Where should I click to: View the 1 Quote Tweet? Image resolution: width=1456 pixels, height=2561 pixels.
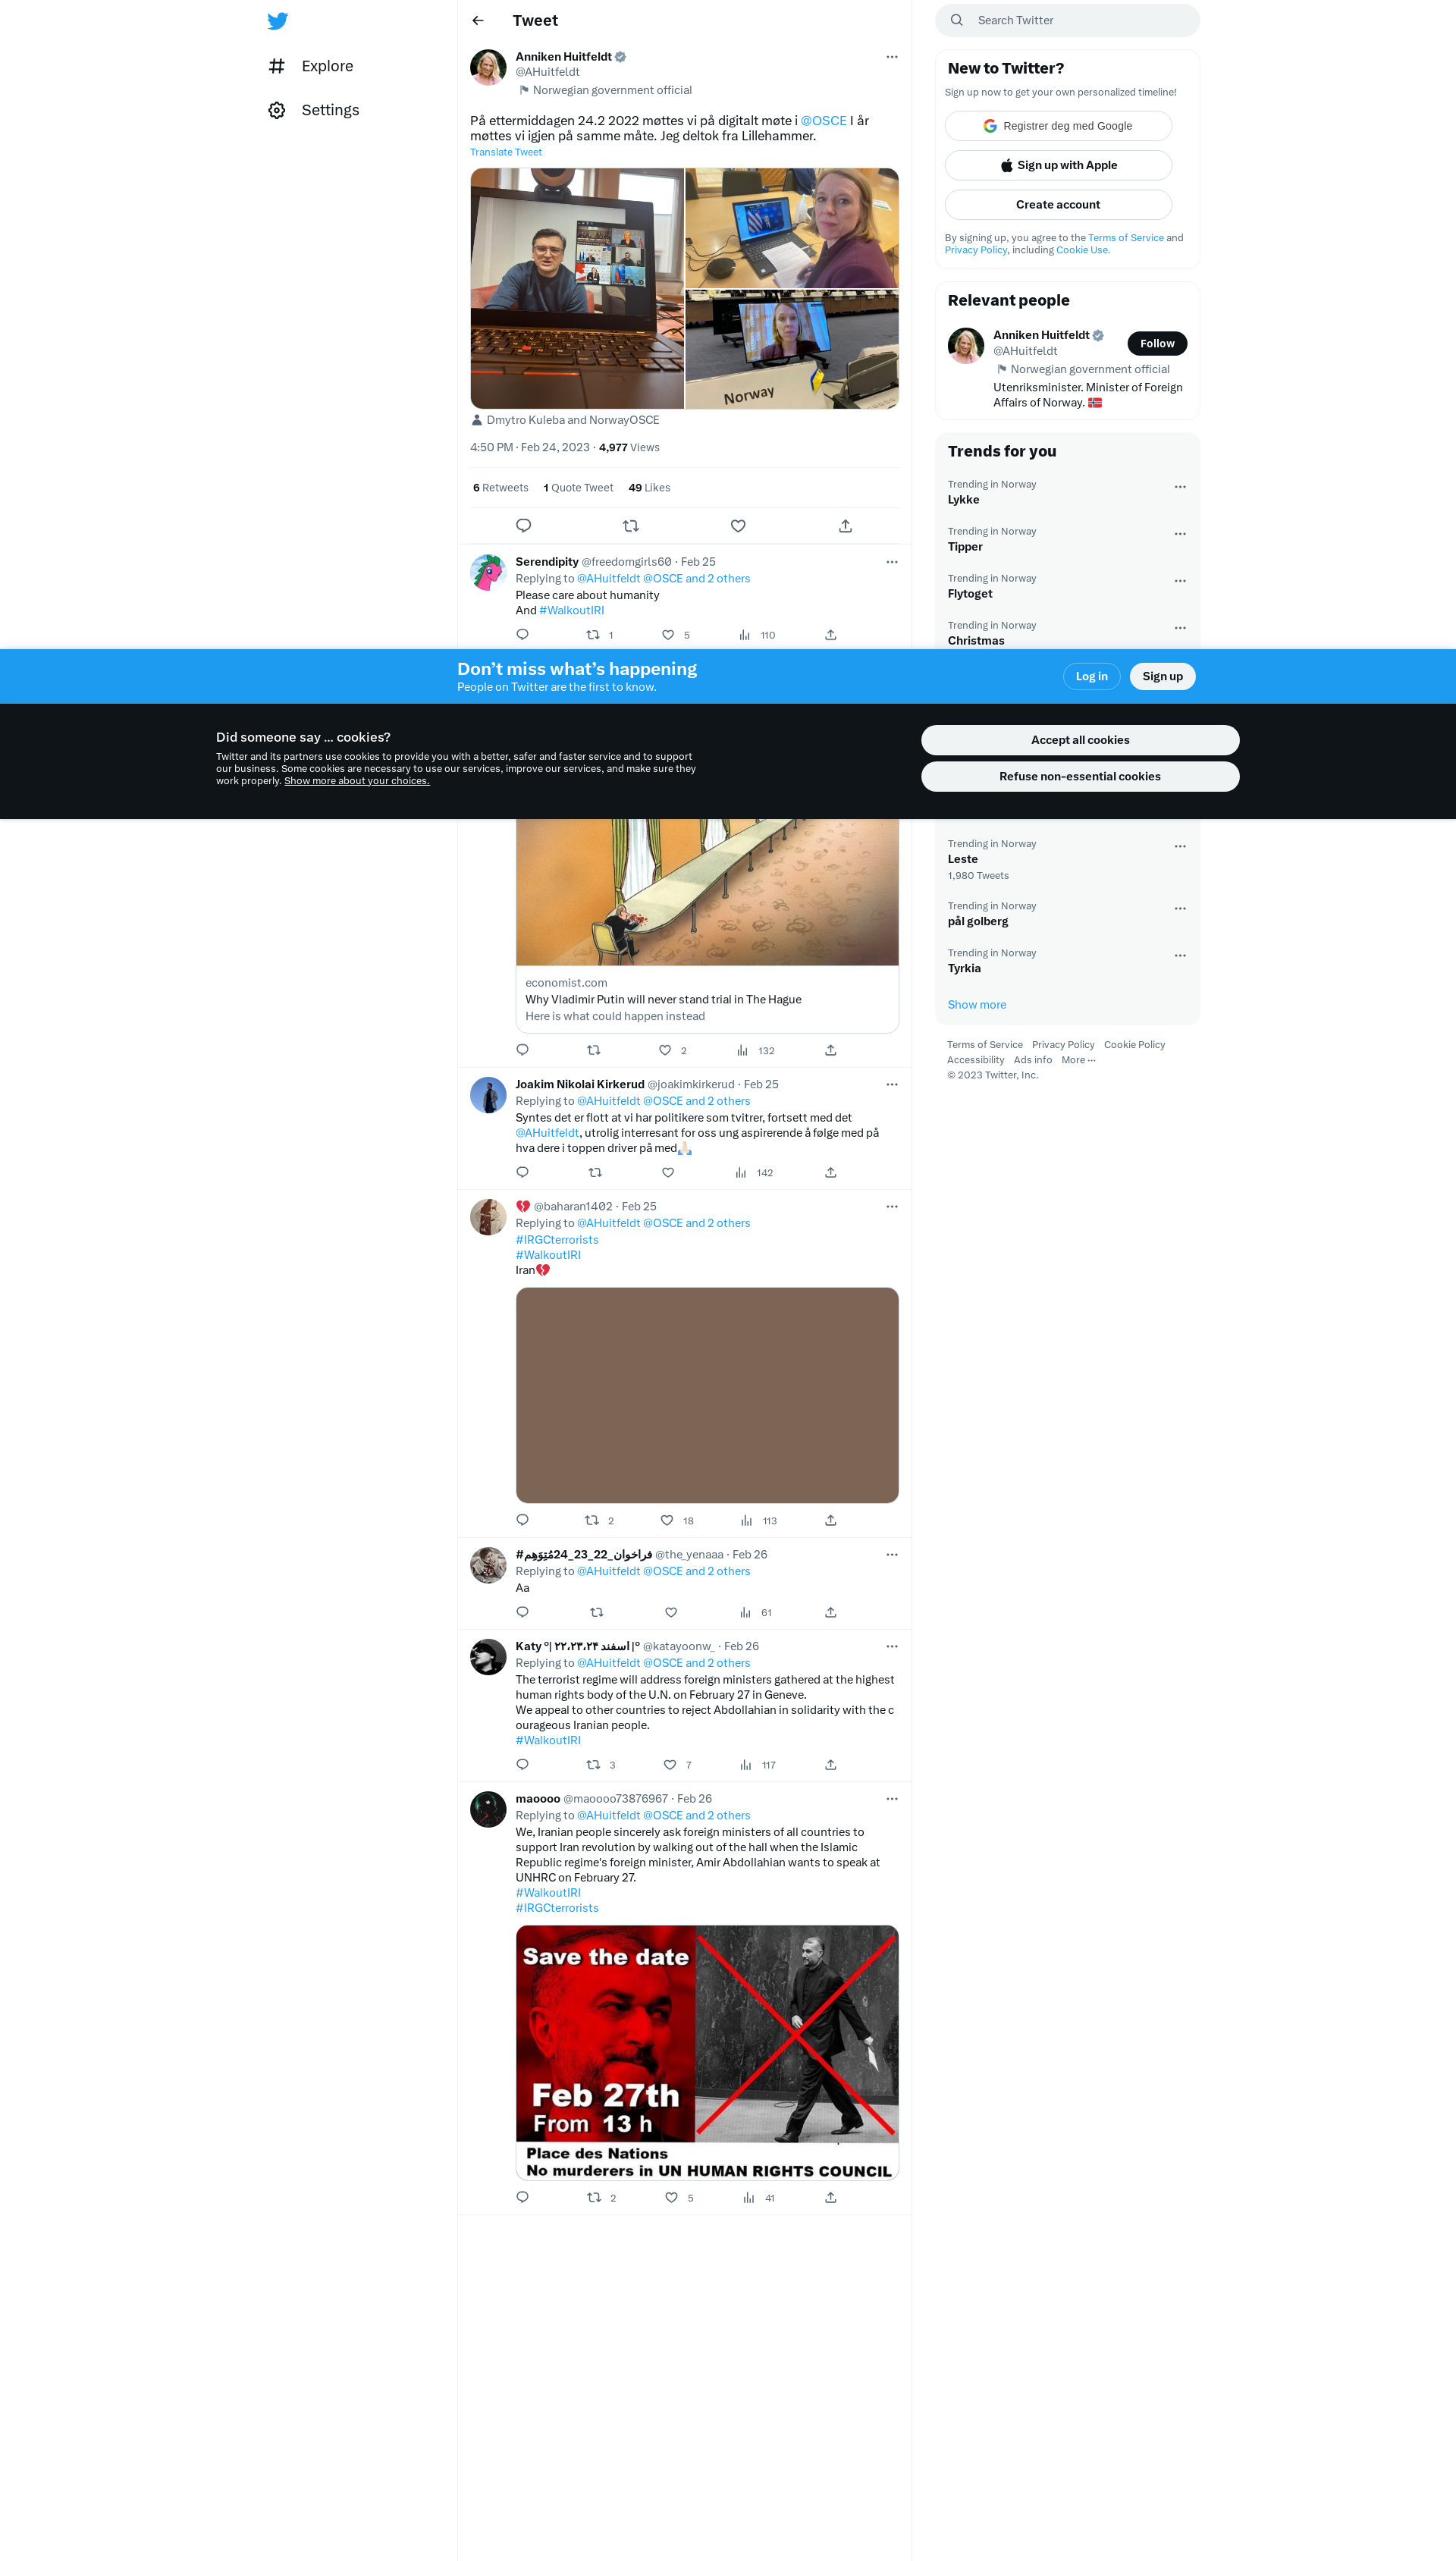click(578, 488)
